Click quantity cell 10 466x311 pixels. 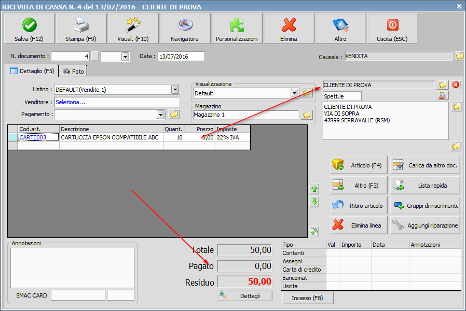click(173, 137)
